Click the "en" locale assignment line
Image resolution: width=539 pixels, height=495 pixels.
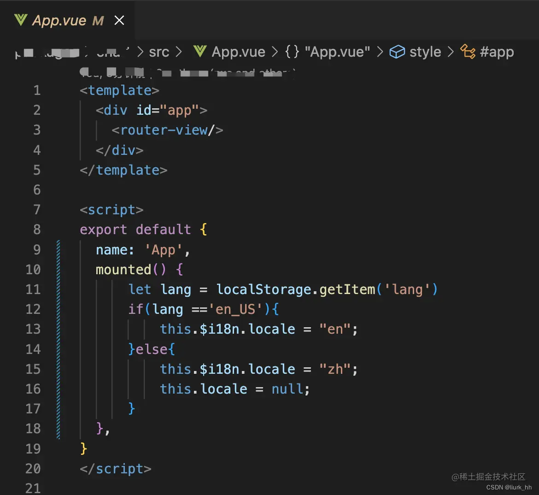point(259,329)
